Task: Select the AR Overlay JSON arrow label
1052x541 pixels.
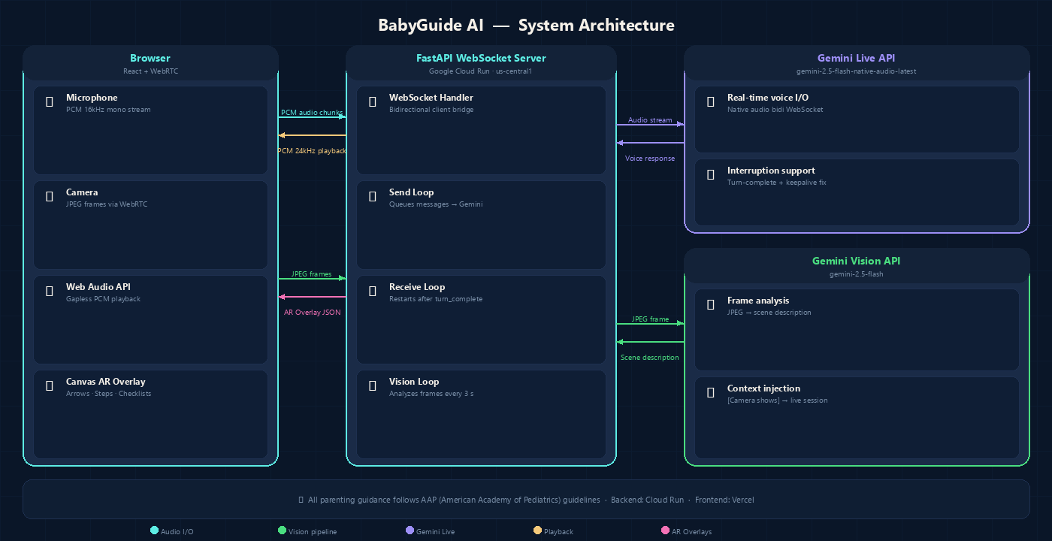Action: pyautogui.click(x=312, y=312)
